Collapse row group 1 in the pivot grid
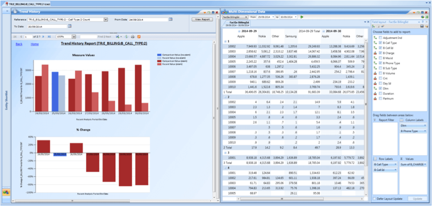Image resolution: width=432 pixels, height=206 pixels. click(x=225, y=41)
